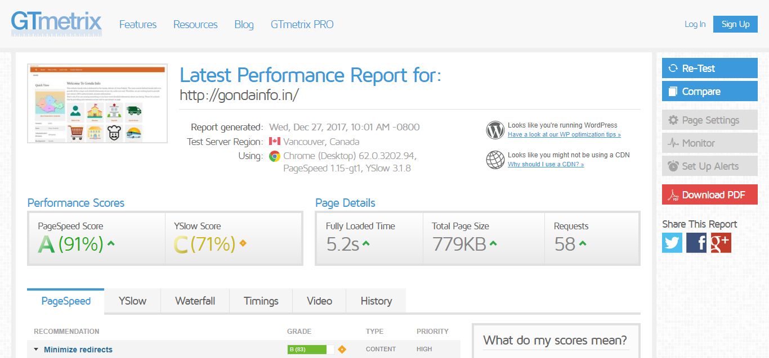769x358 pixels.
Task: Click the orange diamond in Minimize redirects row
Action: [342, 350]
